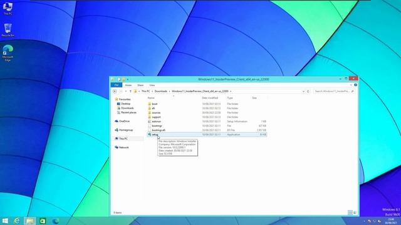Open the volume tray icon
Screen dimensions: 401x225
380,221
